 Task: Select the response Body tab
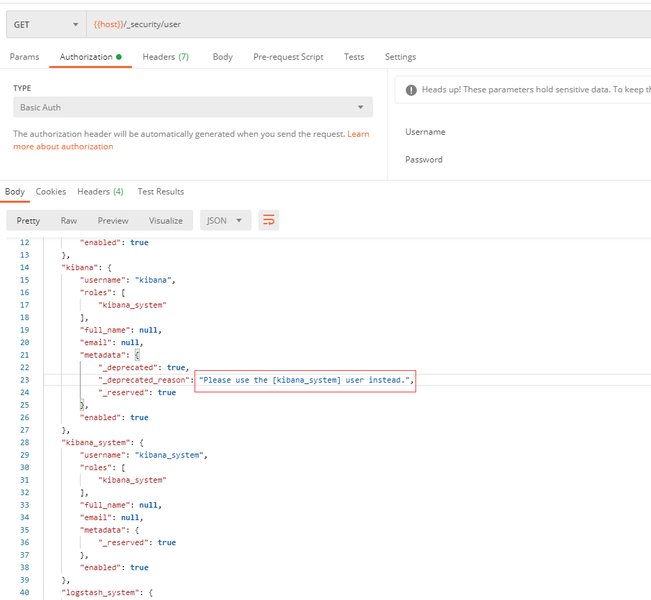15,192
